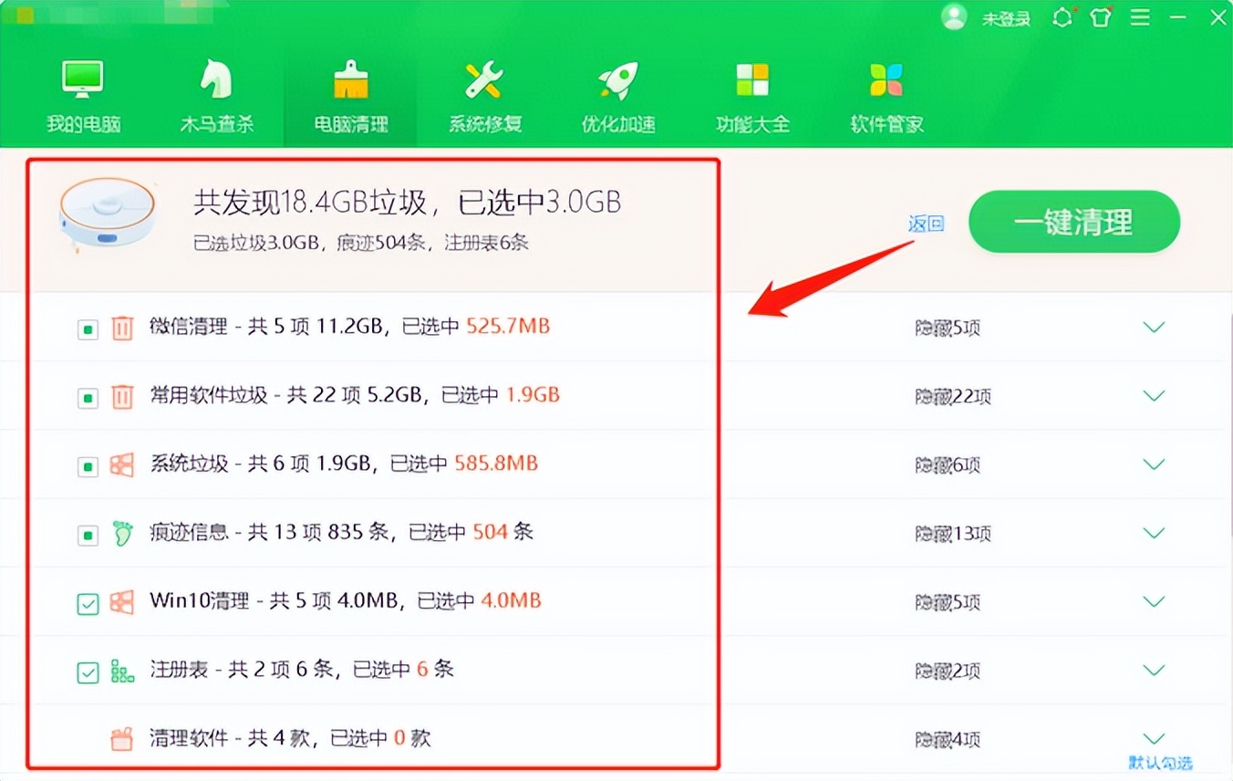Expand the 清理软件 row chevron
Viewport: 1233px width, 781px height.
(1155, 738)
